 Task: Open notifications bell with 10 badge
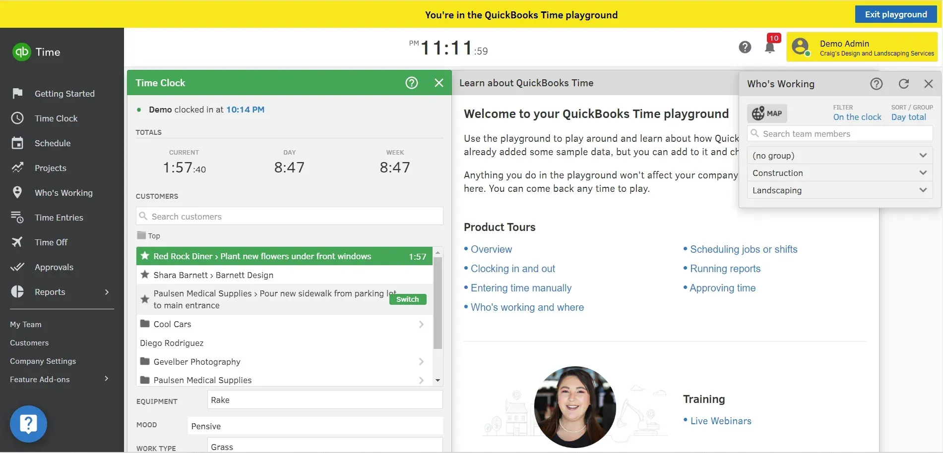[x=770, y=47]
